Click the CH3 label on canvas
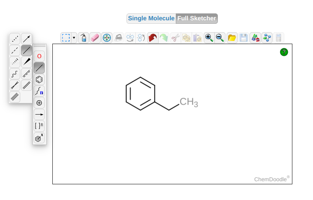Viewport: 313px width, 200px height. tap(189, 102)
